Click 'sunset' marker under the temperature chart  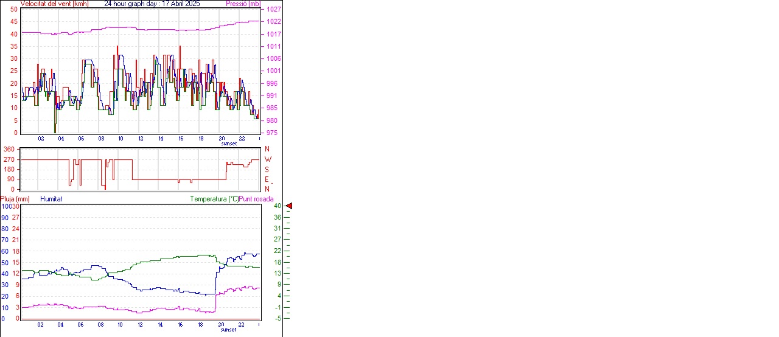click(x=228, y=330)
